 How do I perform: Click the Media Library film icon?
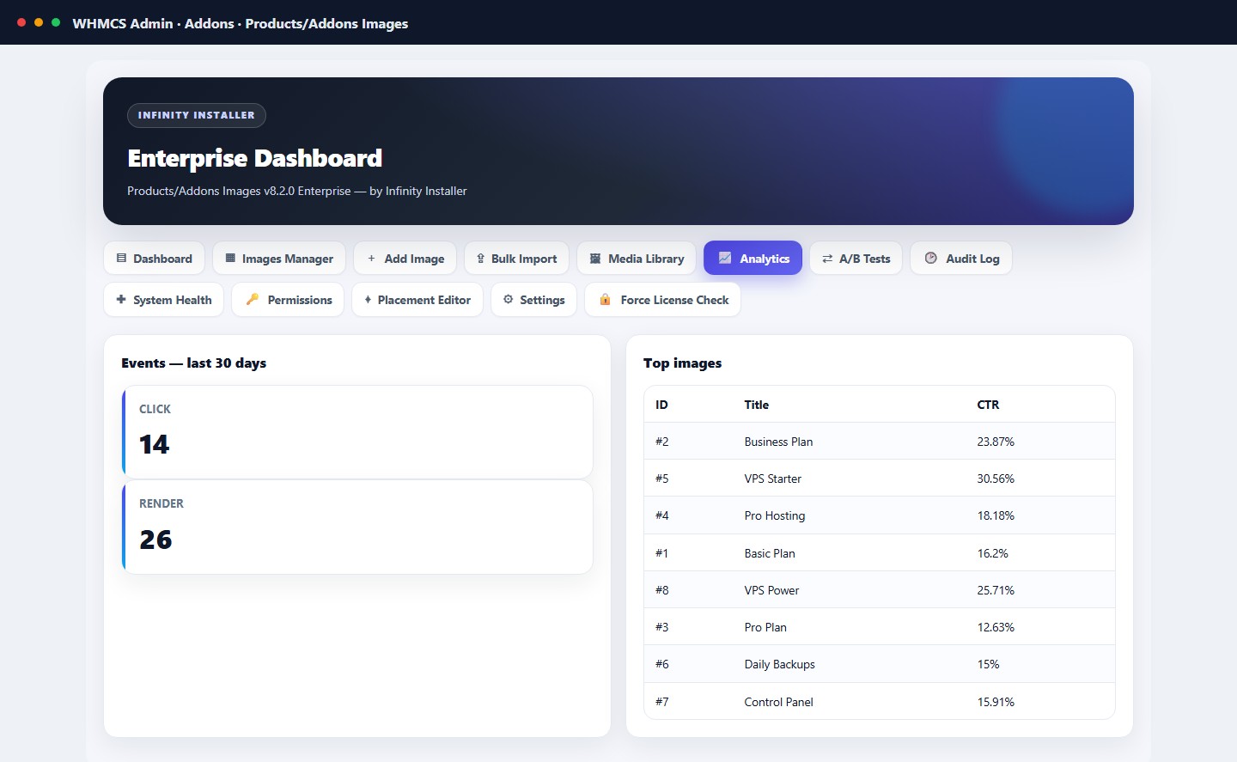[595, 259]
